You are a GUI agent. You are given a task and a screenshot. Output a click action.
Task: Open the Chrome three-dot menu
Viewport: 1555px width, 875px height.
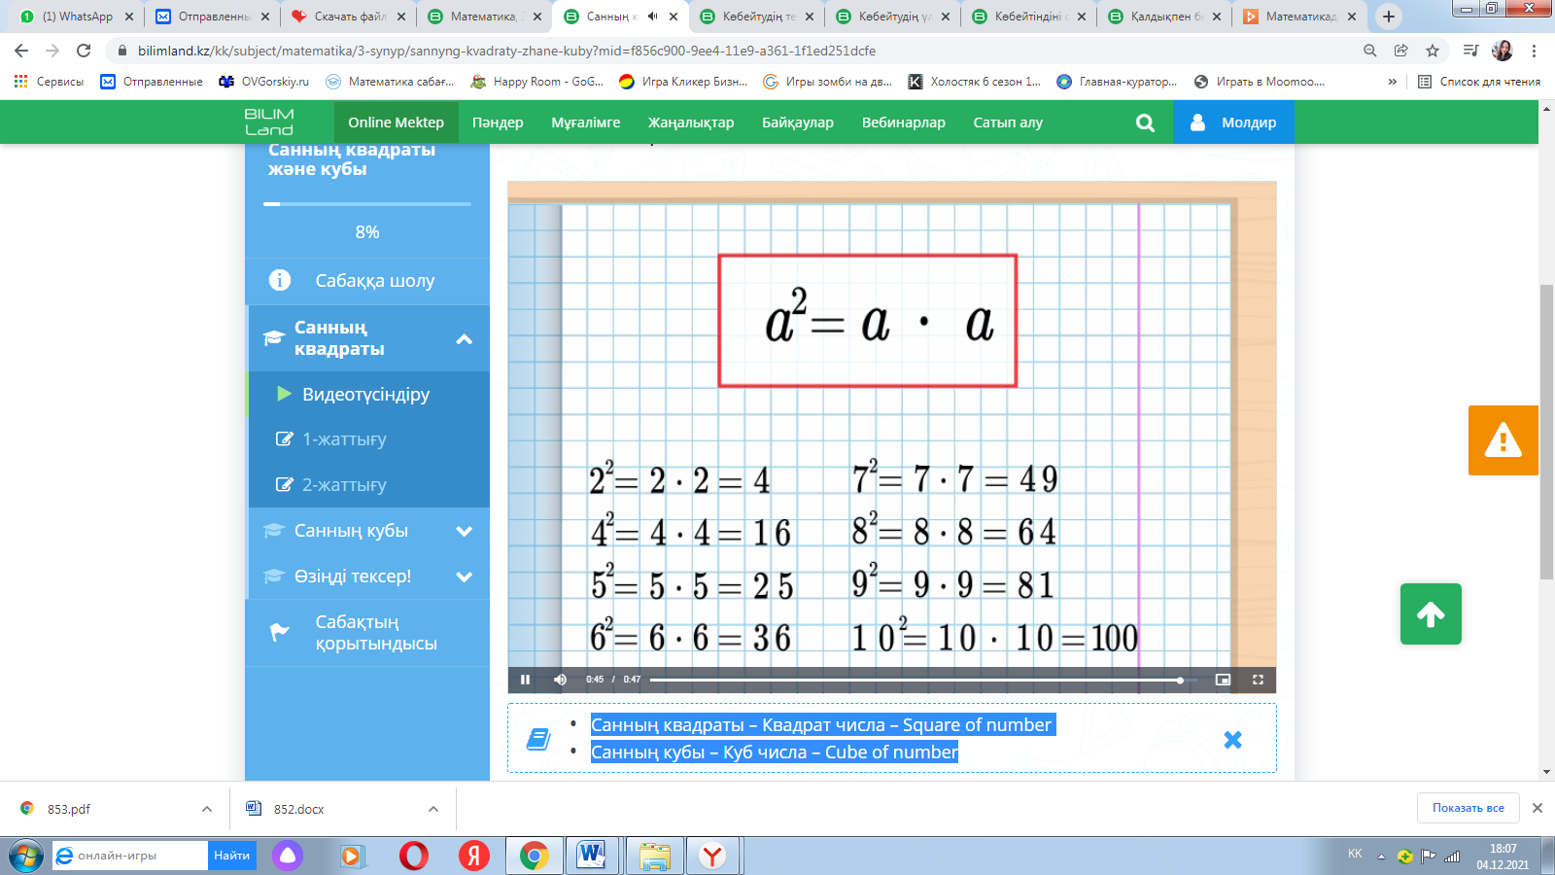click(1535, 51)
